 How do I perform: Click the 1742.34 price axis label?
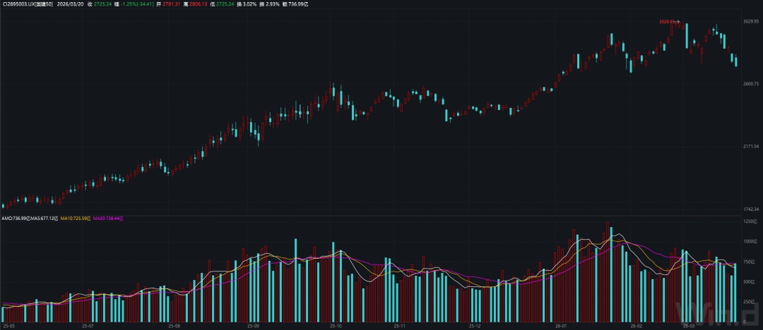pos(751,209)
